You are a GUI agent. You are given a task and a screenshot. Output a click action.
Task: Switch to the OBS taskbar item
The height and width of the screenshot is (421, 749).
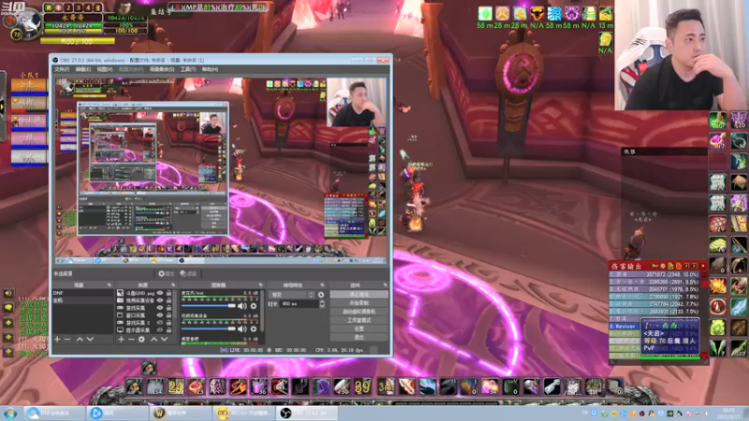pos(307,414)
